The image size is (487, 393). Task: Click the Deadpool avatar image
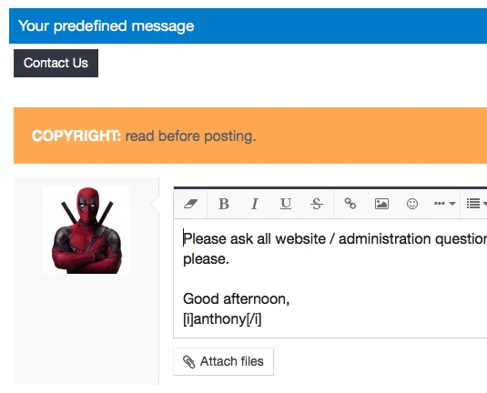[x=86, y=230]
